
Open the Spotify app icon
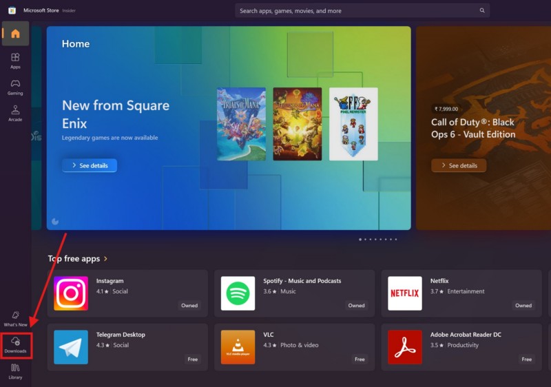coord(238,293)
